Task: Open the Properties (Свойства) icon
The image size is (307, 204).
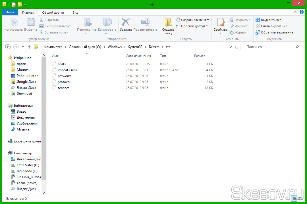Action: [220, 23]
